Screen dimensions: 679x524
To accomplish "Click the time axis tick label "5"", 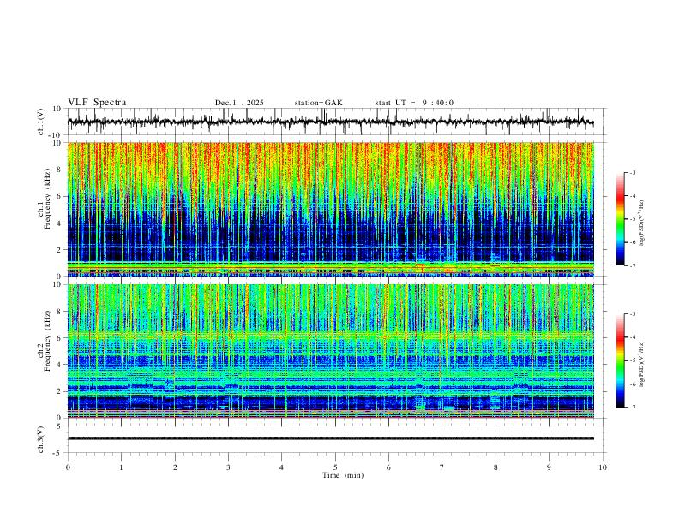I will coord(335,467).
